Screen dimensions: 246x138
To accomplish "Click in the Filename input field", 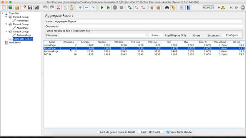I will pos(102,35).
